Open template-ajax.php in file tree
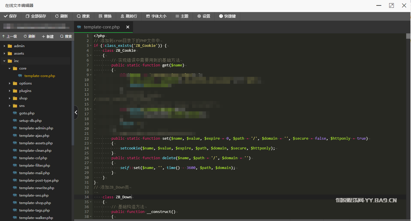The height and width of the screenshot is (221, 411). coord(34,136)
